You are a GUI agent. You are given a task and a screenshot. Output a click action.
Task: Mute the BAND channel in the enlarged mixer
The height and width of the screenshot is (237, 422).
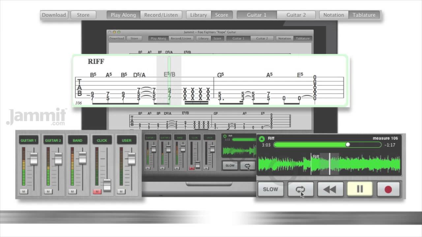click(73, 191)
